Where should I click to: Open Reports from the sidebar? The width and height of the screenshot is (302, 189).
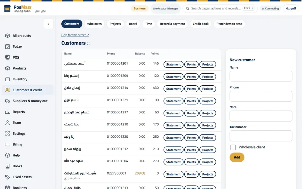point(28,112)
